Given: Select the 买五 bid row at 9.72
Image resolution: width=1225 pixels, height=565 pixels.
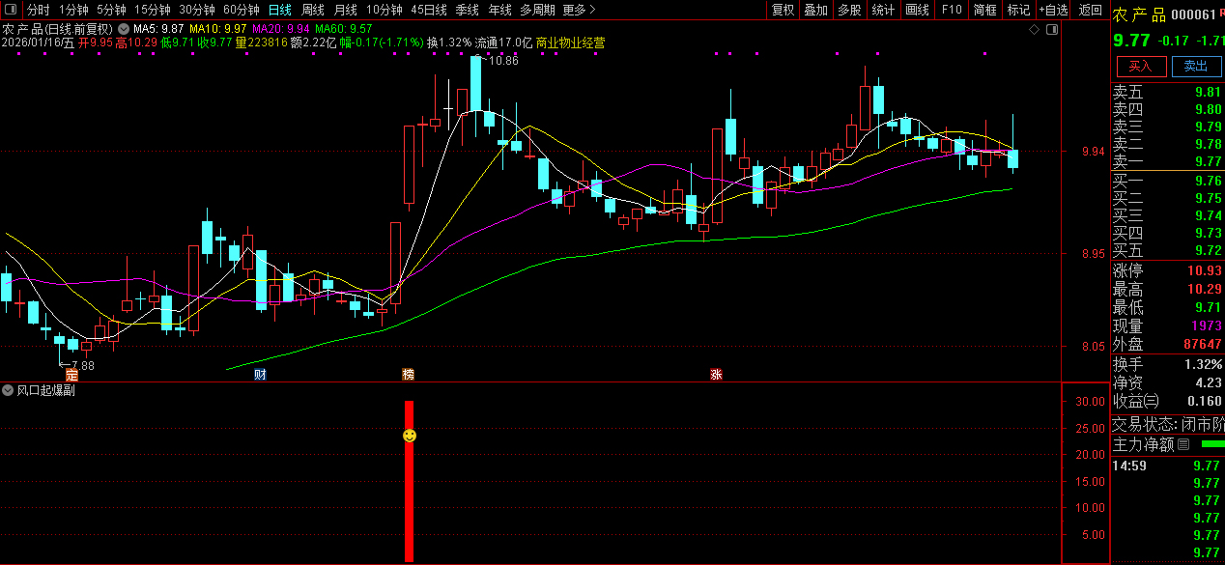Looking at the screenshot, I should point(1168,250).
